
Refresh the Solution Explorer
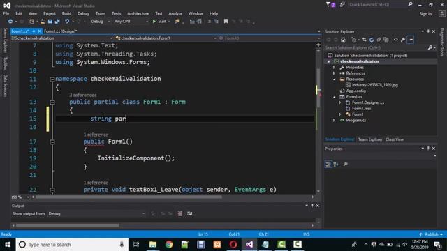point(372,40)
